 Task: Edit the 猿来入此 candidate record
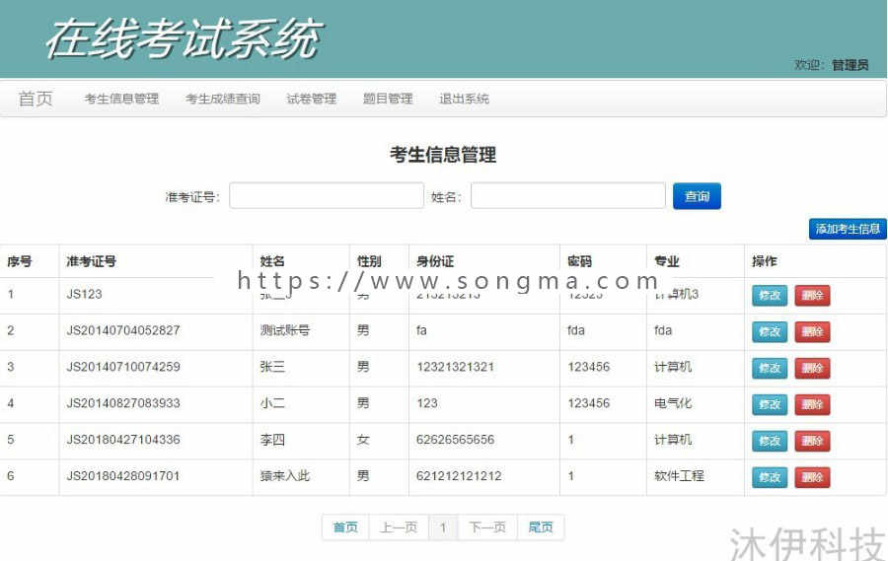click(770, 477)
